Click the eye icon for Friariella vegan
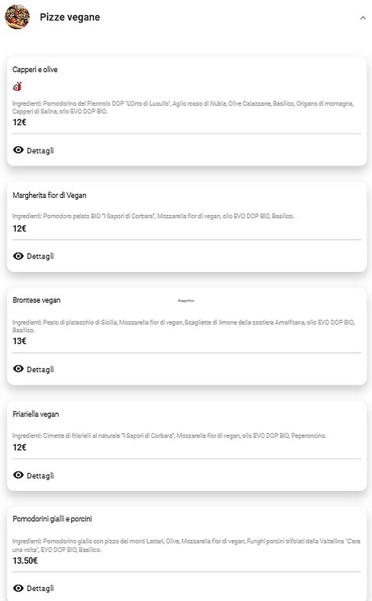Viewport: 372px width, 601px height. tap(18, 475)
